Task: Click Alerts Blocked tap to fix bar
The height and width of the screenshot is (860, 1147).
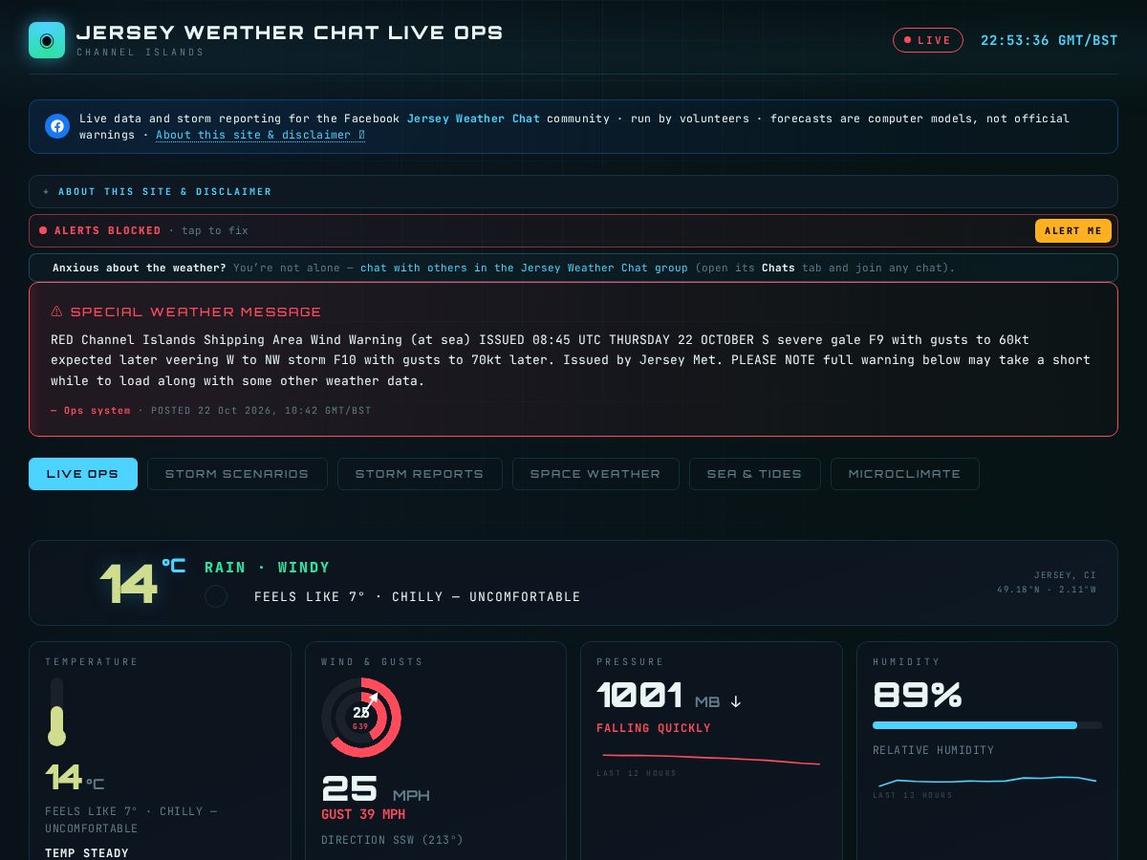Action: point(573,230)
